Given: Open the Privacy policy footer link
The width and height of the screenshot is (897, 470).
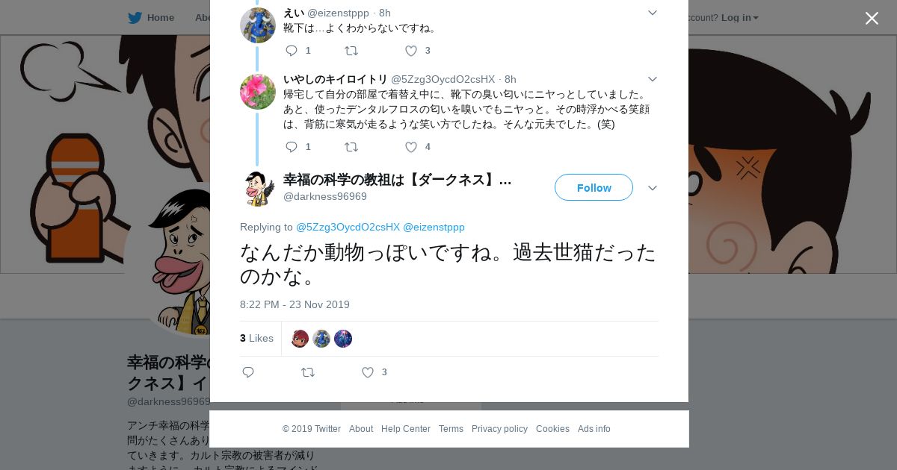Looking at the screenshot, I should tap(499, 429).
